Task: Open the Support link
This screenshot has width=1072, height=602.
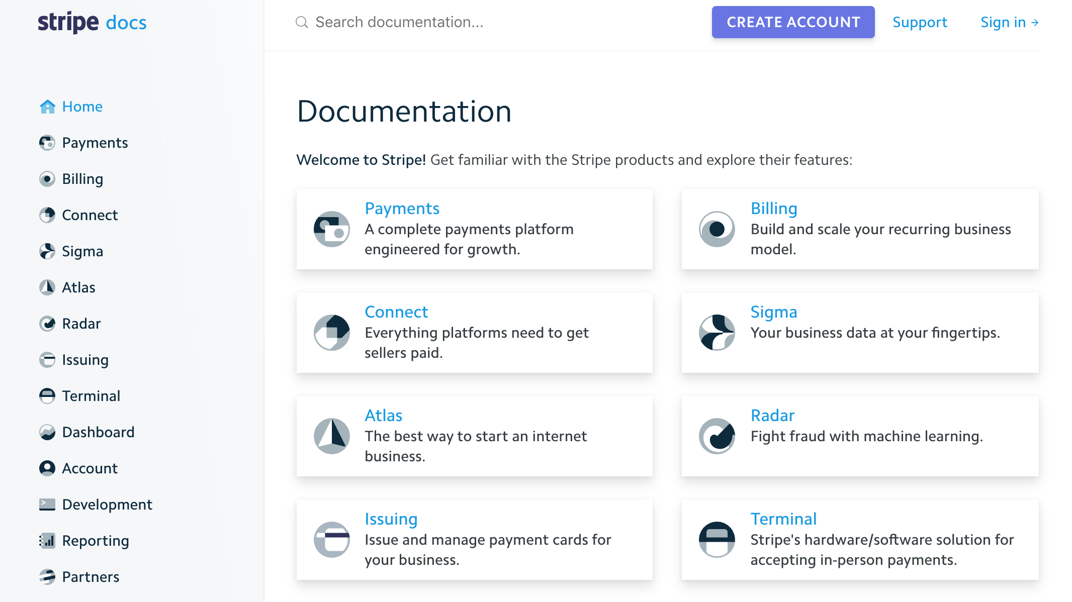Action: tap(920, 22)
